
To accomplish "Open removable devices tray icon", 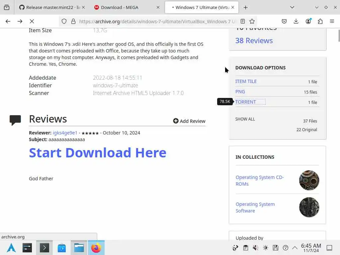I will pos(275,248).
